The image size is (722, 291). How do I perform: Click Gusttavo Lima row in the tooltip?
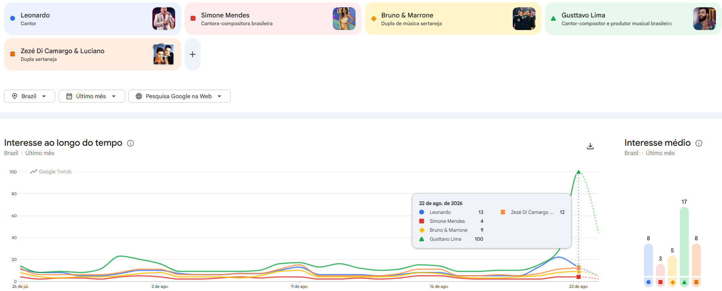(x=451, y=239)
